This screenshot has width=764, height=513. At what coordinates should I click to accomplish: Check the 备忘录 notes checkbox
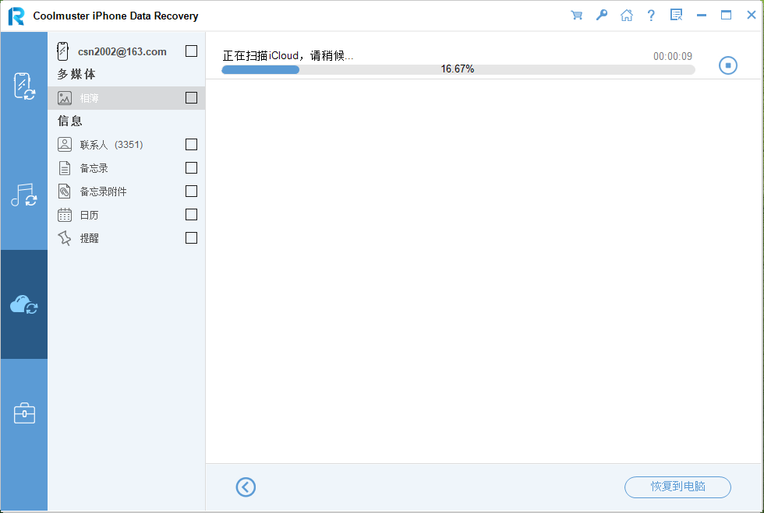(x=192, y=168)
